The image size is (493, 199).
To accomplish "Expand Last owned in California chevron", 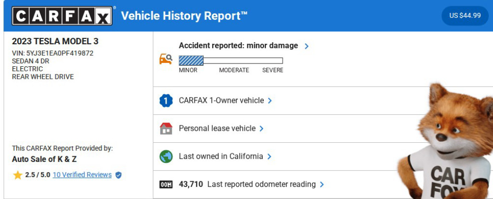I will tap(269, 157).
